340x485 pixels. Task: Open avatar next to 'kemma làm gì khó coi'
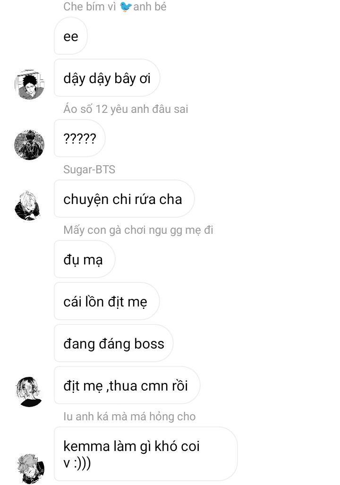[x=31, y=469]
